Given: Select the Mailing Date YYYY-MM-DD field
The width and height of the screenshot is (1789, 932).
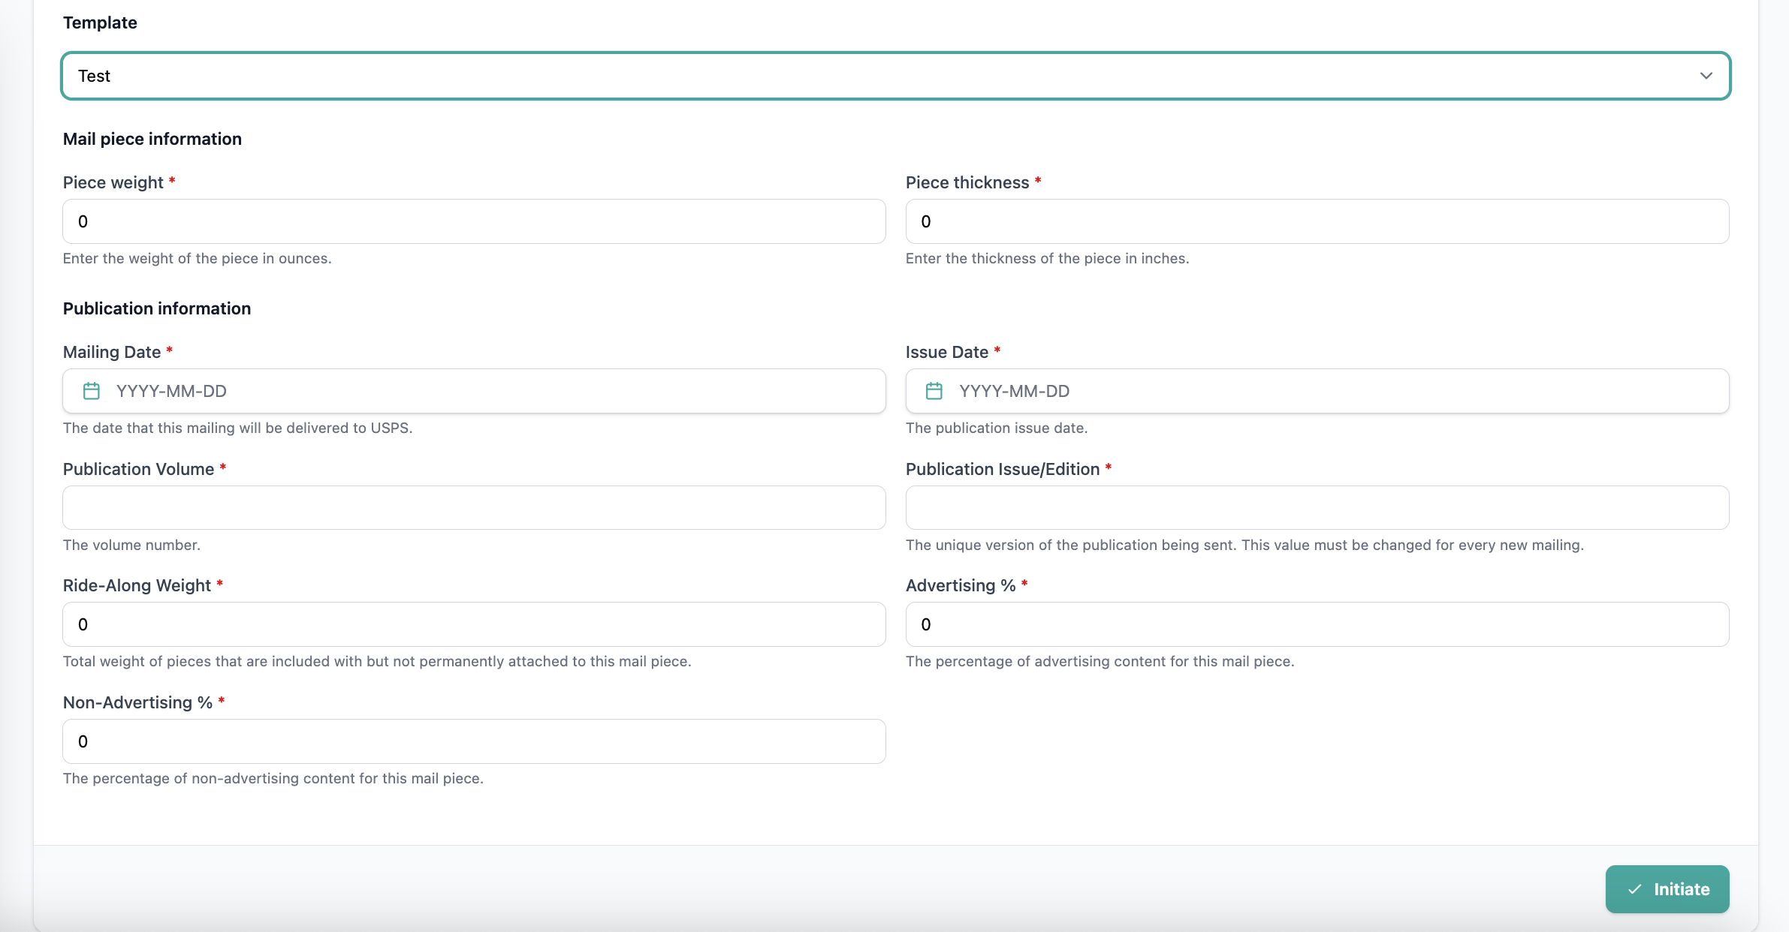Looking at the screenshot, I should point(496,391).
